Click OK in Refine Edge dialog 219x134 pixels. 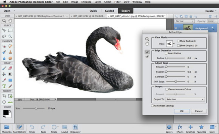[x=182, y=111]
